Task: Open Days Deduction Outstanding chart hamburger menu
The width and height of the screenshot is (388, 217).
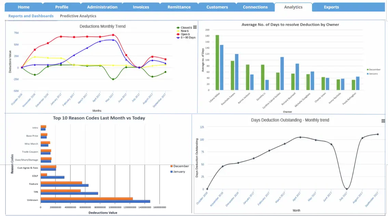Action: tap(383, 121)
